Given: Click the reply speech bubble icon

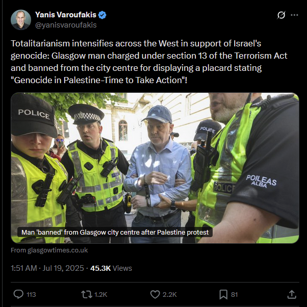Looking at the screenshot, I should (18, 294).
